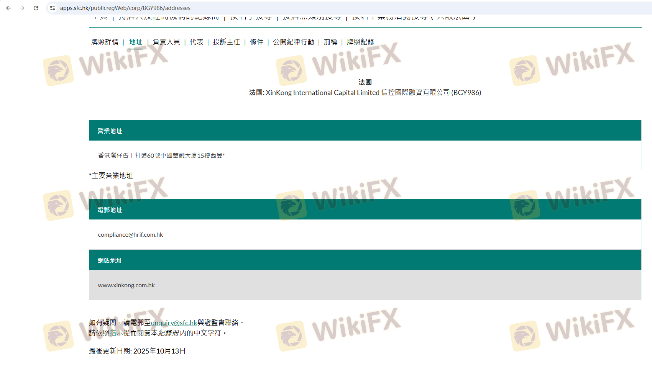Open the 牌照記錄 tab
The height and width of the screenshot is (370, 652).
361,42
